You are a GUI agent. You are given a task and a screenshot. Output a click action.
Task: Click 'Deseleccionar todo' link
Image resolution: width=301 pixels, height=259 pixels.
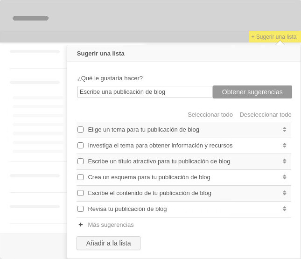[x=265, y=115]
